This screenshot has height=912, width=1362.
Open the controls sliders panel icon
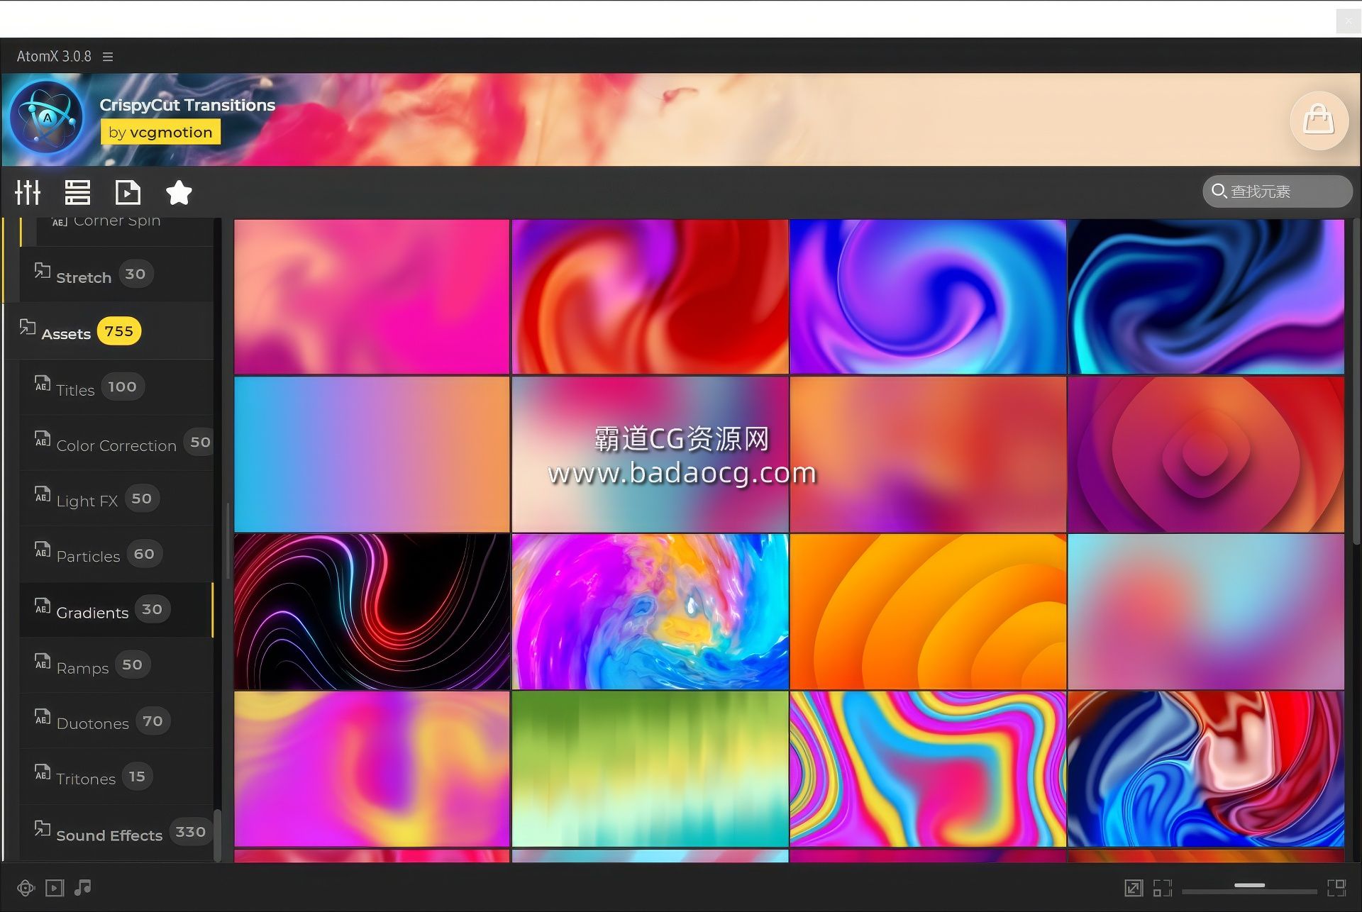(28, 192)
